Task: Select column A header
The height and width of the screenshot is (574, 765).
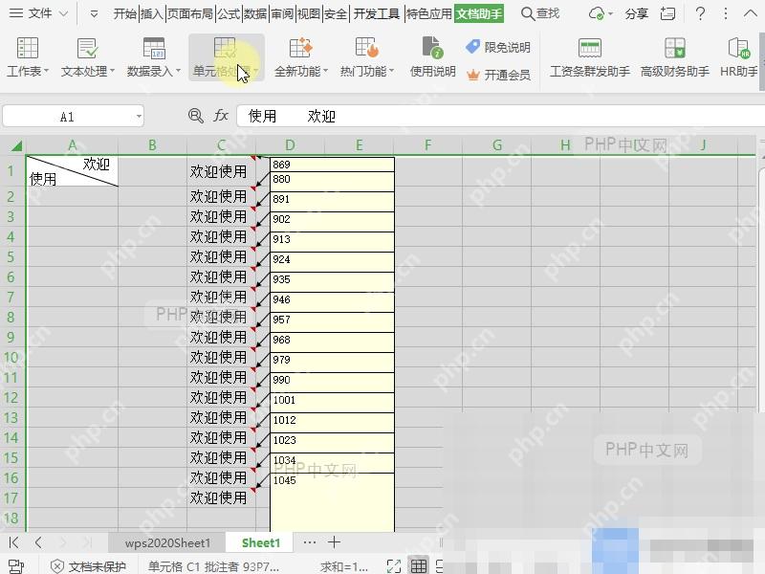Action: coord(73,145)
